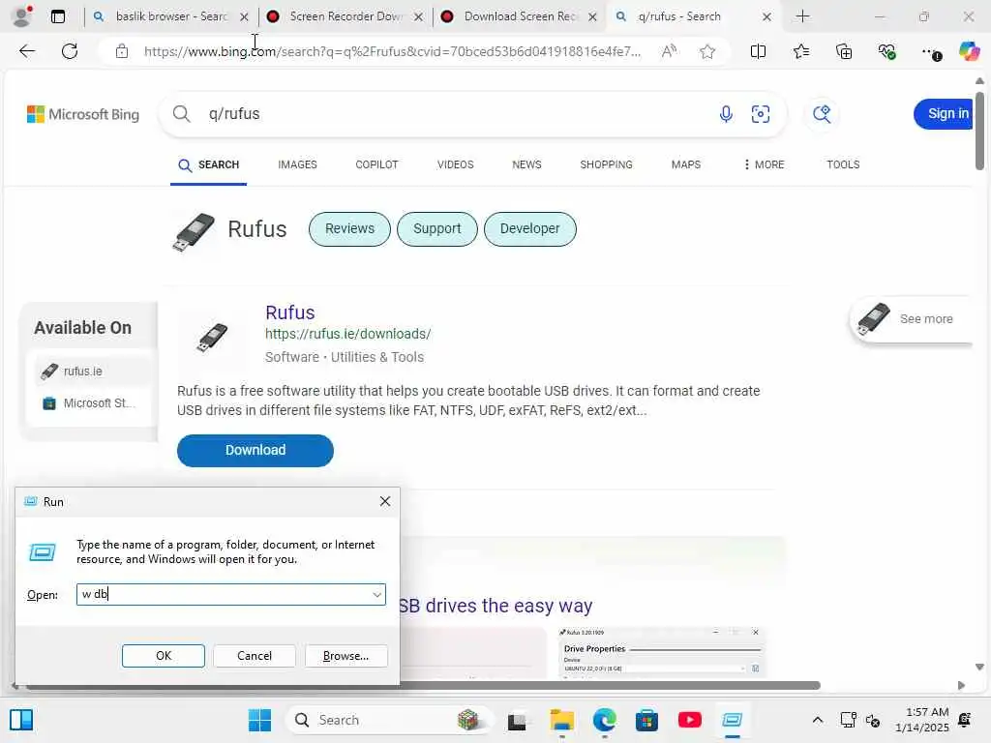
Task: Open Settings and more ellipsis menu
Action: click(930, 52)
